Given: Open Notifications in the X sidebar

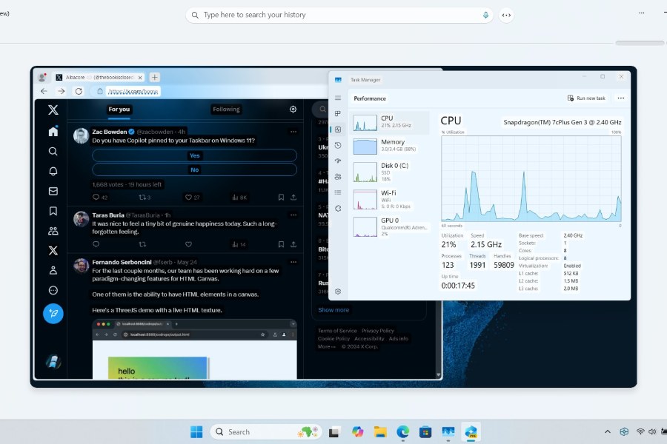Looking at the screenshot, I should pyautogui.click(x=53, y=171).
